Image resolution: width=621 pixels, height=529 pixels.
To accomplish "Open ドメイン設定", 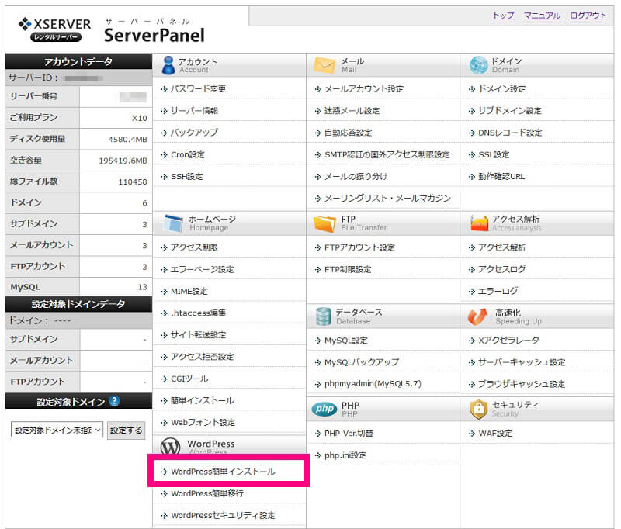I will point(502,89).
